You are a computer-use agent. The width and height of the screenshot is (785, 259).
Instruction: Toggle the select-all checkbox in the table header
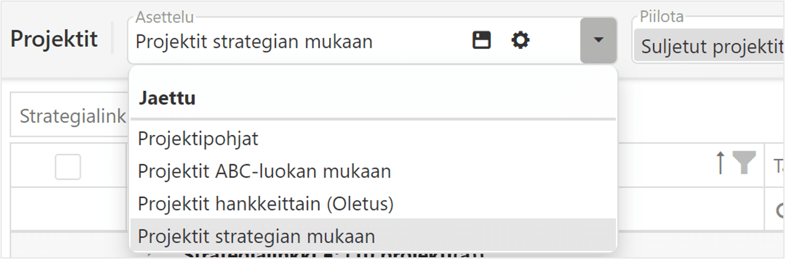click(x=68, y=167)
